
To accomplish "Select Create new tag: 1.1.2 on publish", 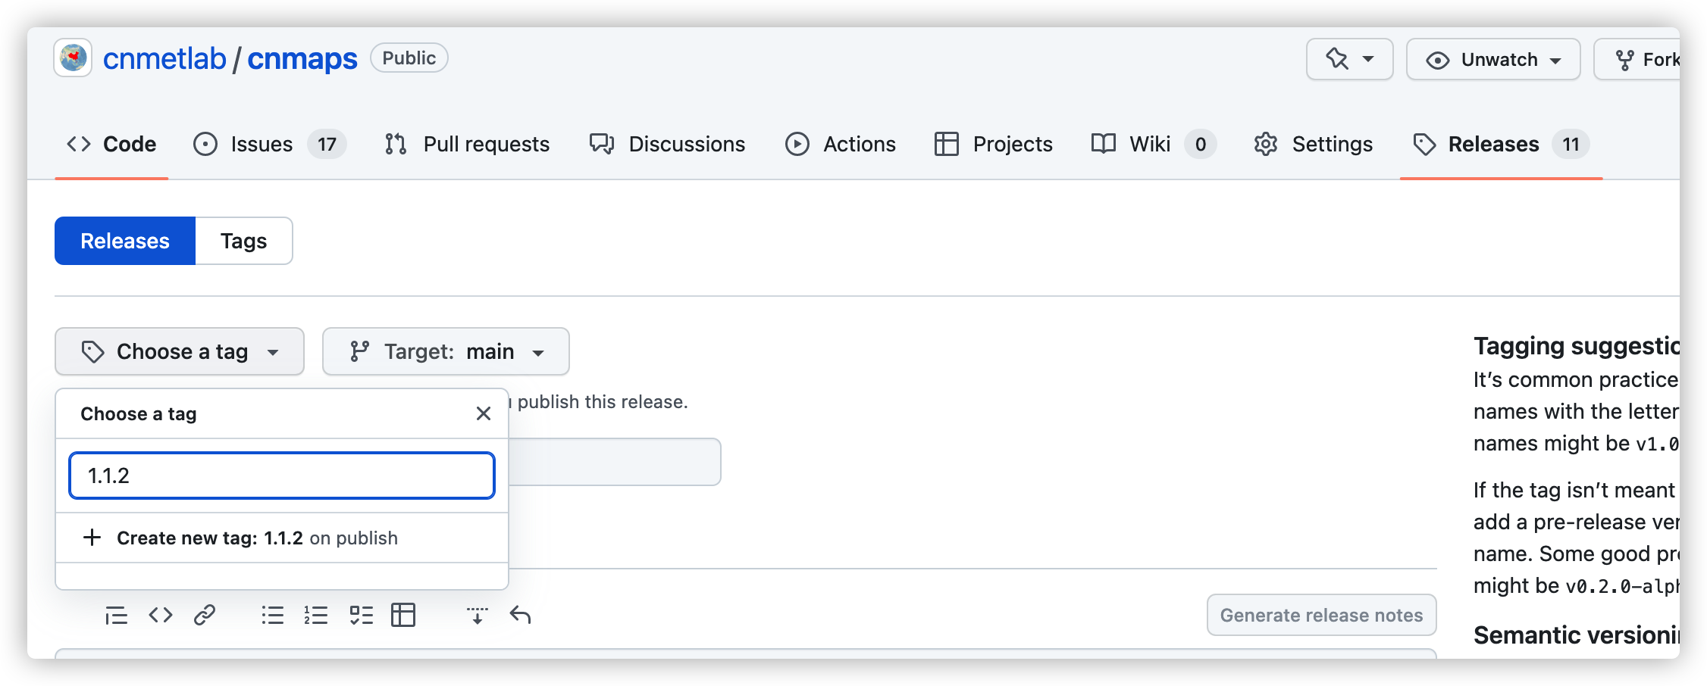I will point(282,538).
